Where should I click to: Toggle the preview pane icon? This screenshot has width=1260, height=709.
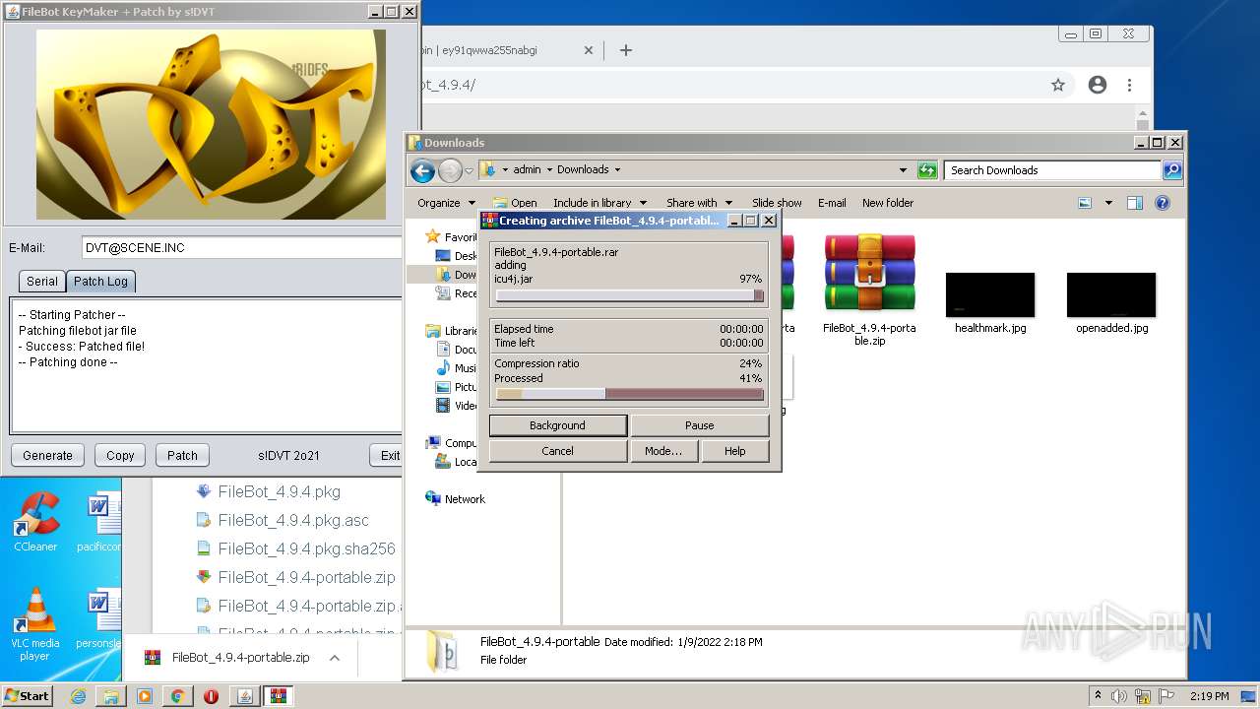tap(1135, 203)
